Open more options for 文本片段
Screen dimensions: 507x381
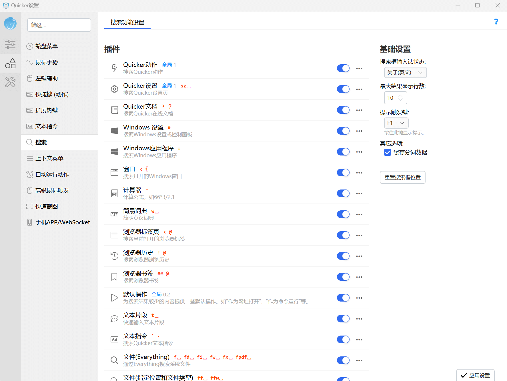(x=359, y=319)
